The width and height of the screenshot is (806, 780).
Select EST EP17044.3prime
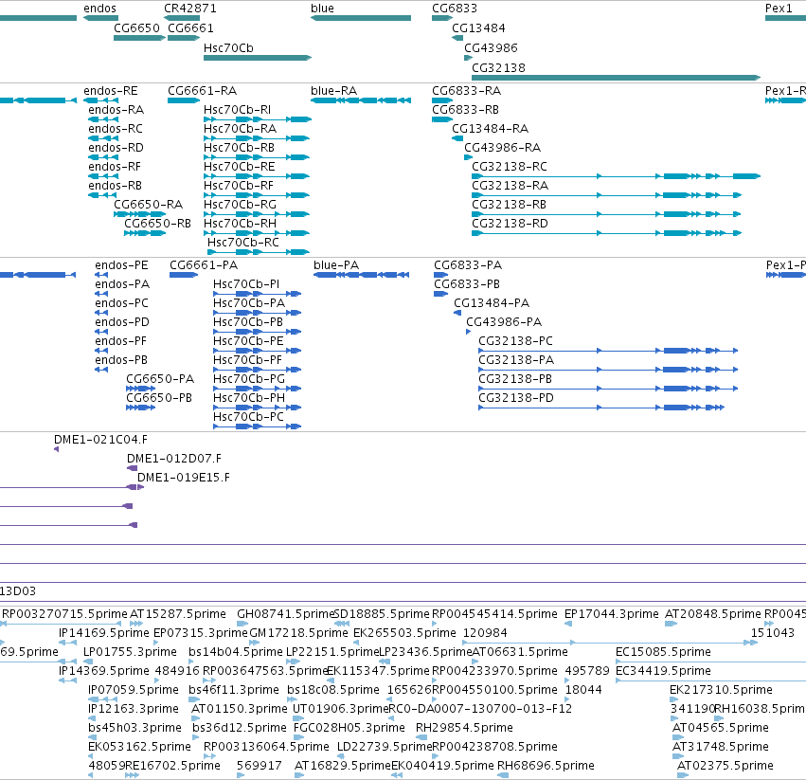pyautogui.click(x=611, y=614)
